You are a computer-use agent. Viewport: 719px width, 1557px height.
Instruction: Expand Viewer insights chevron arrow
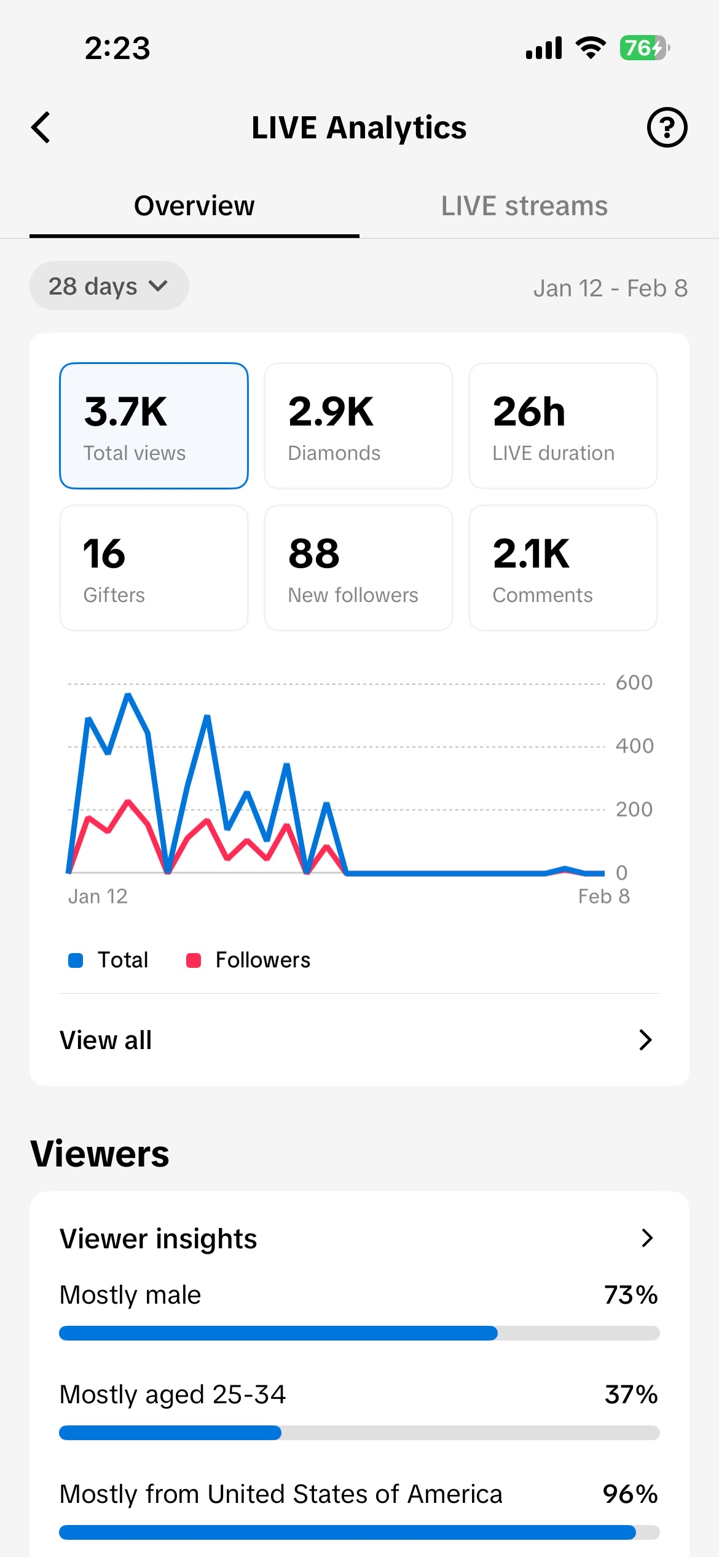click(x=646, y=1238)
